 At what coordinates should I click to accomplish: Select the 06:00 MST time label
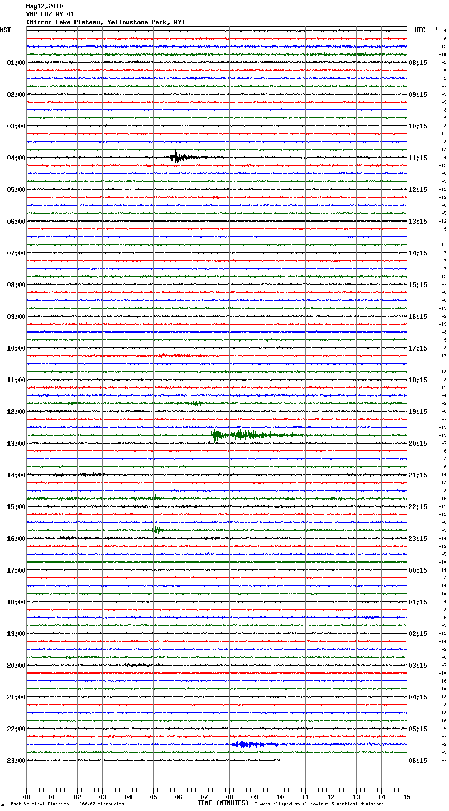[x=16, y=222]
